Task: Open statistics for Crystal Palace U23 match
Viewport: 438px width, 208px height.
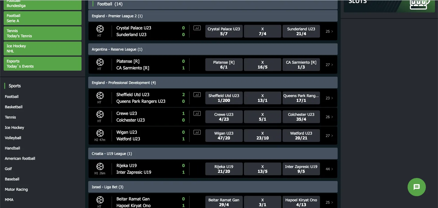Action: click(x=197, y=28)
